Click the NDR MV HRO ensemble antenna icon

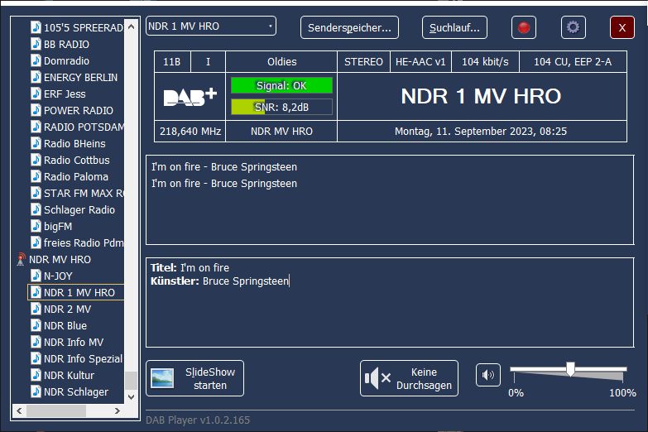22,260
